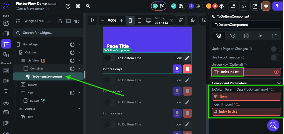Select the tablet device preview

tap(139, 20)
